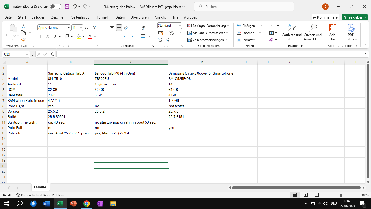371x209 pixels.
Task: Click the Undo arrow icon
Action: (74, 6)
